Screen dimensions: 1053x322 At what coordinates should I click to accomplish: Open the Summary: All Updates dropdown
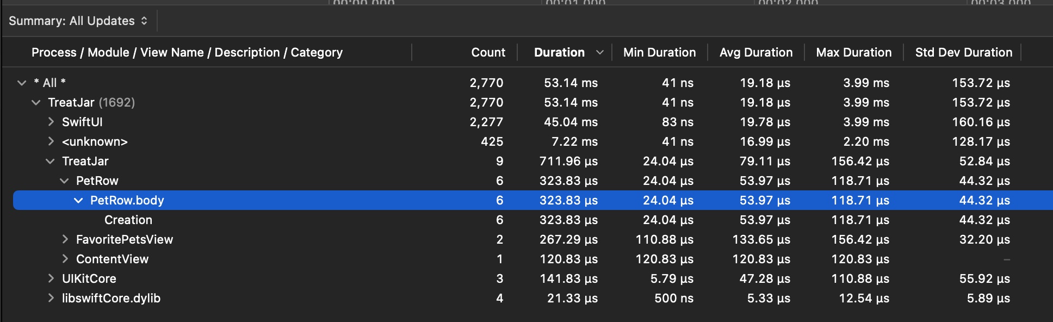coord(78,21)
